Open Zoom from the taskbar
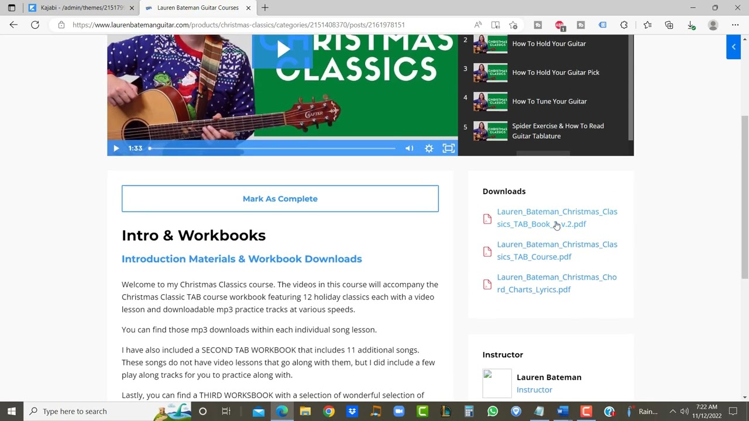The height and width of the screenshot is (421, 749). click(398, 411)
